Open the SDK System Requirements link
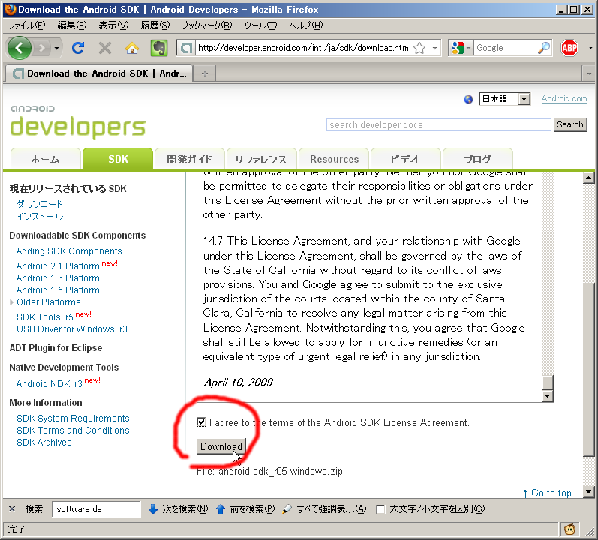Screen dimensions: 598x540 [x=73, y=418]
